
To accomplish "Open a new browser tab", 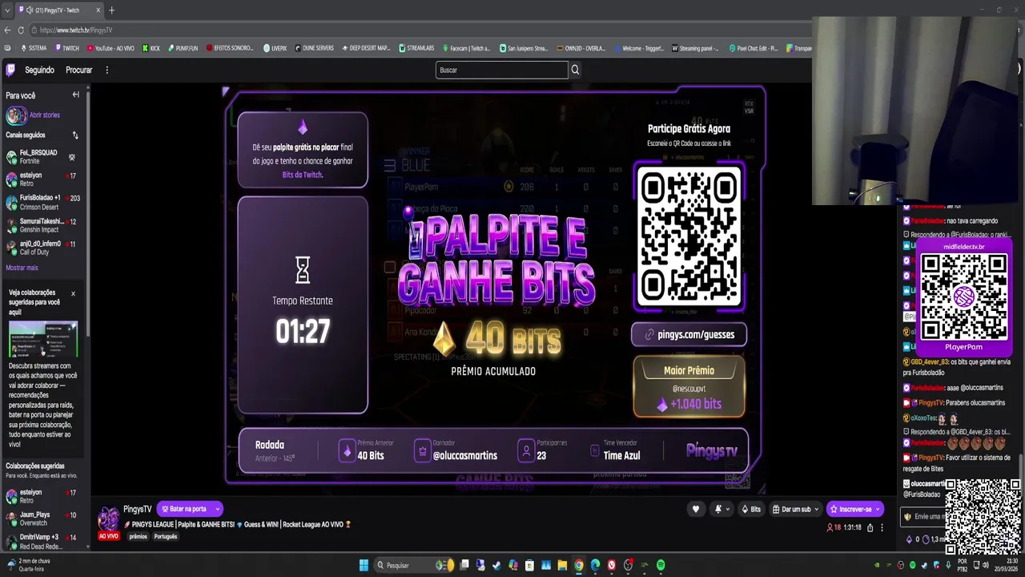I will click(x=111, y=10).
